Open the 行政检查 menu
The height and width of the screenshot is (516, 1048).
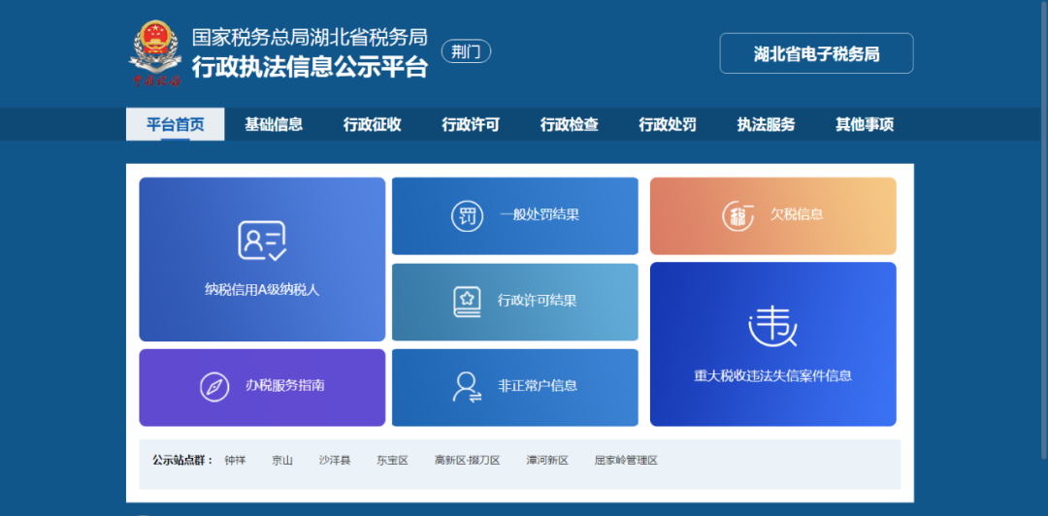click(x=569, y=125)
